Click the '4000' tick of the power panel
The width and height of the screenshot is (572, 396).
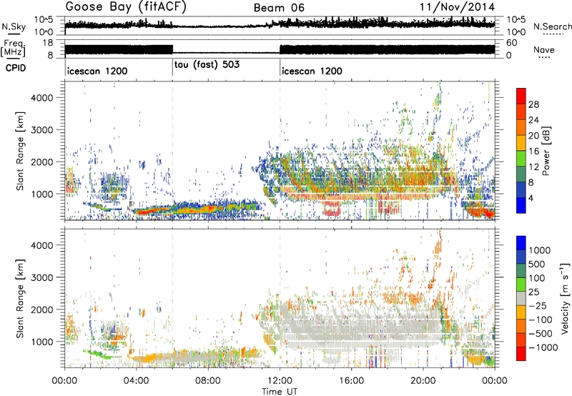(43, 98)
